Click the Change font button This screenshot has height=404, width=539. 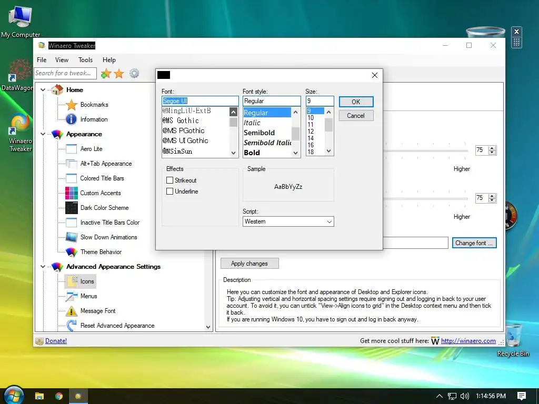[474, 243]
